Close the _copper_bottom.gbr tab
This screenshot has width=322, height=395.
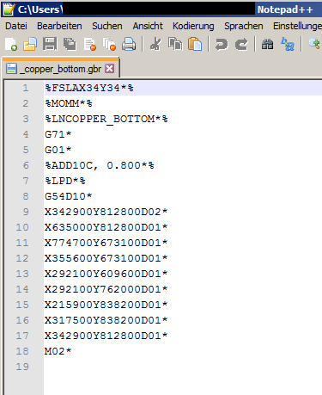tap(110, 69)
